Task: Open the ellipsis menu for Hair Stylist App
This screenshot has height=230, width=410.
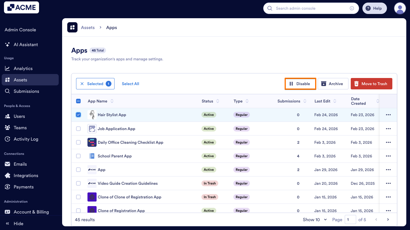Action: [388, 115]
